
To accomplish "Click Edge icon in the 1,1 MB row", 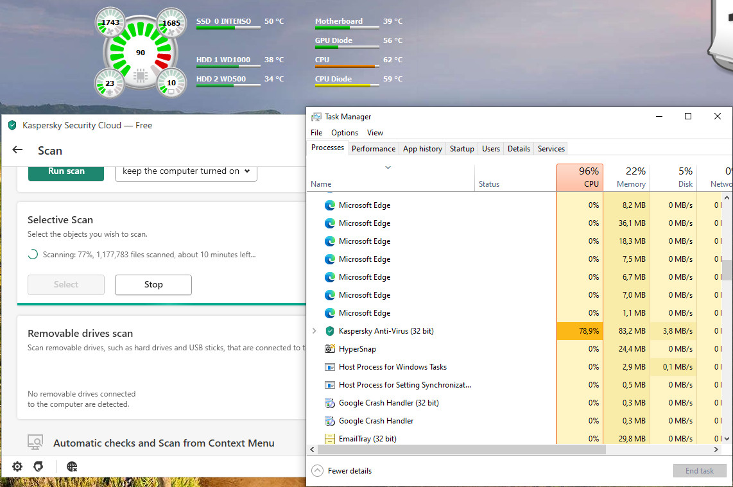I will [x=329, y=313].
